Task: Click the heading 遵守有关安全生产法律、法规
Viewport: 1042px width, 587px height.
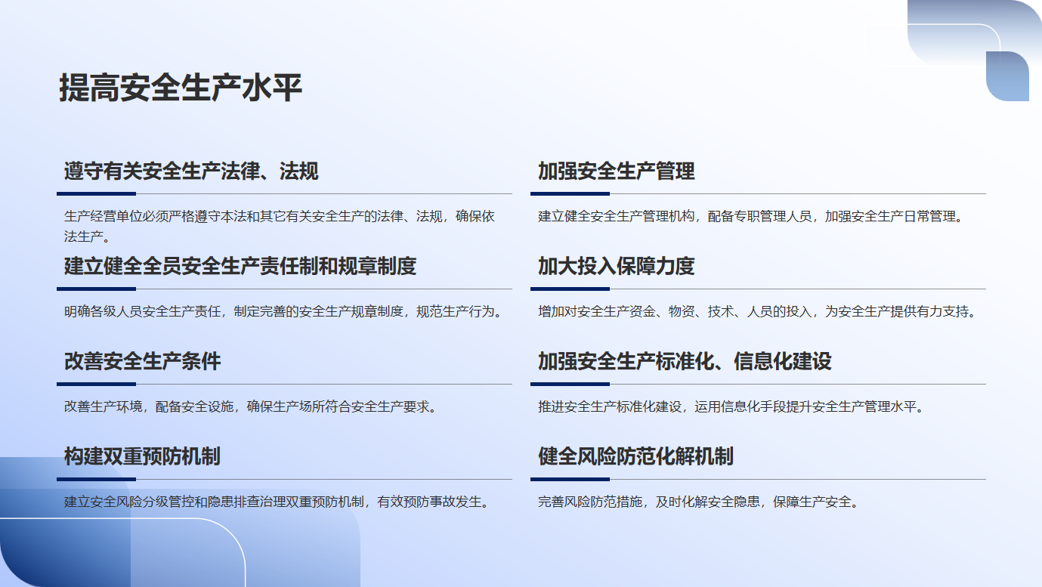Action: tap(191, 171)
